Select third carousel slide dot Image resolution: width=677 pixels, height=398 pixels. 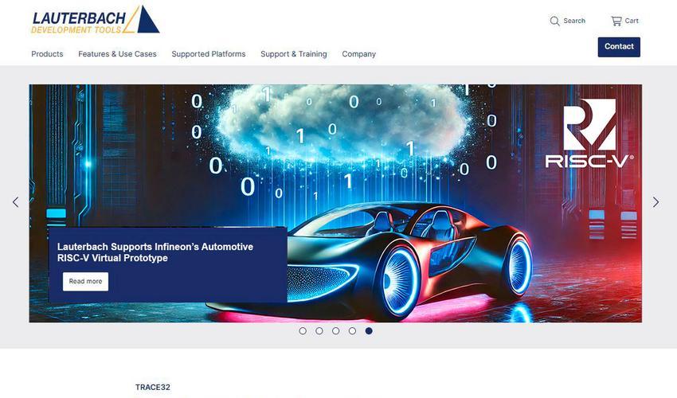click(335, 331)
